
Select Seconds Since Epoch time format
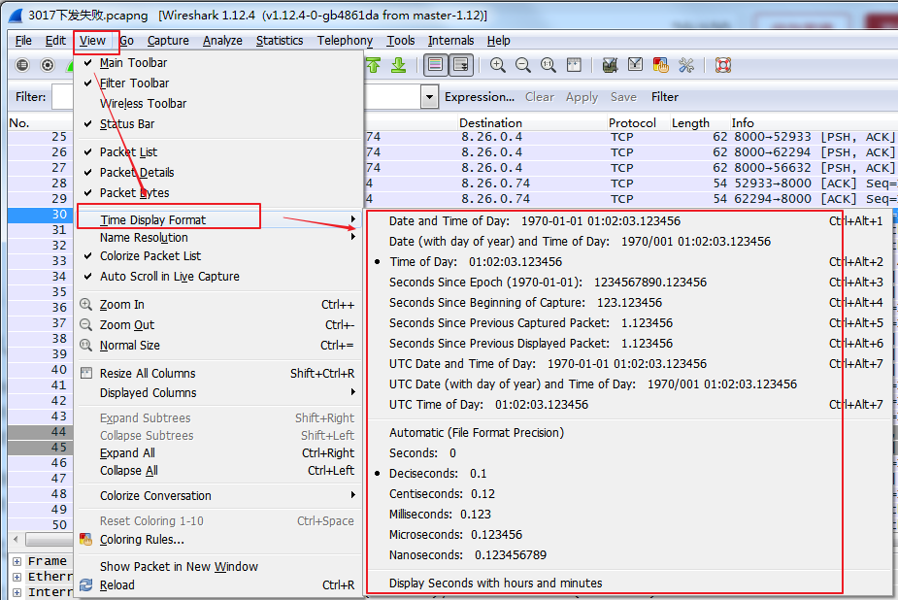click(x=485, y=282)
